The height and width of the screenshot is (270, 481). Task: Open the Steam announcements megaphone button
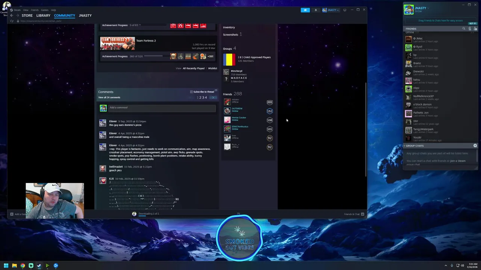tap(305, 10)
